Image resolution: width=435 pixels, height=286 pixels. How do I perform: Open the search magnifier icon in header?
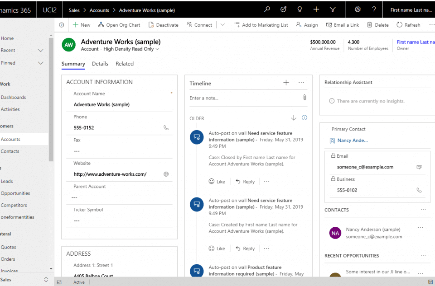point(267,9)
